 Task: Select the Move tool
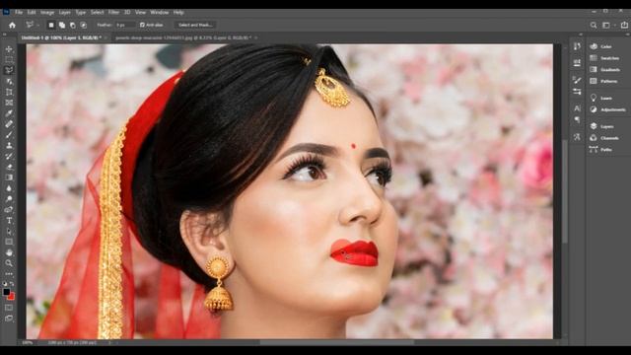[9, 49]
